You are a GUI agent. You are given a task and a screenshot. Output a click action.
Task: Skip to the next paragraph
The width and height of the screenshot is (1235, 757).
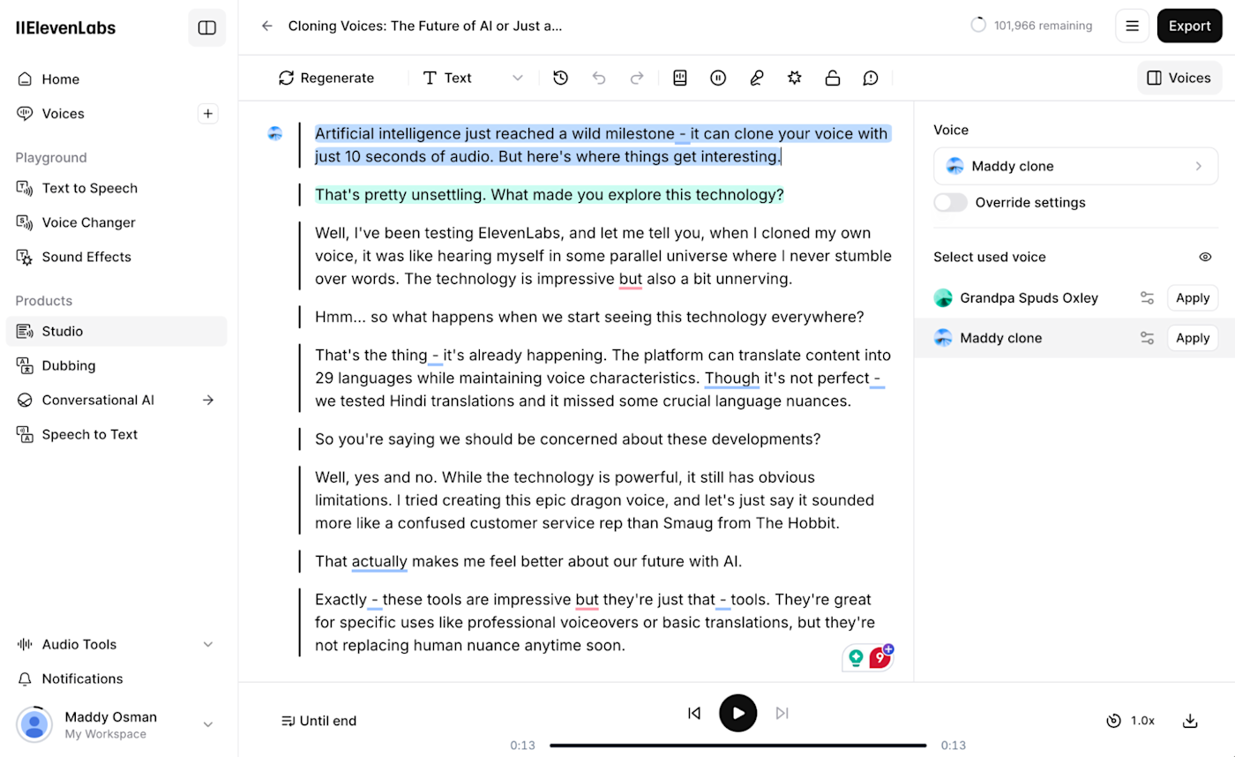[x=782, y=713]
